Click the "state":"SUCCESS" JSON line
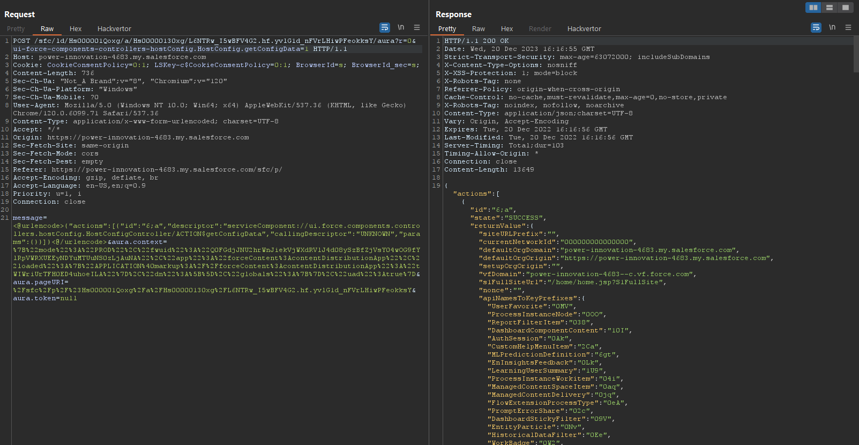859x445 pixels. tap(509, 218)
